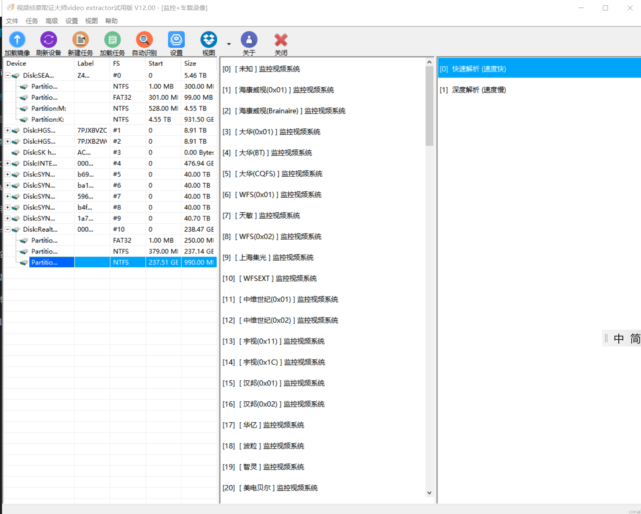Run 自动识别 auto-detect magnifier icon
Screen dimensions: 641x514
tap(144, 40)
